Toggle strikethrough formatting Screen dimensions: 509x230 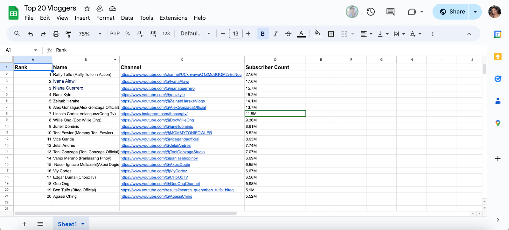click(288, 34)
